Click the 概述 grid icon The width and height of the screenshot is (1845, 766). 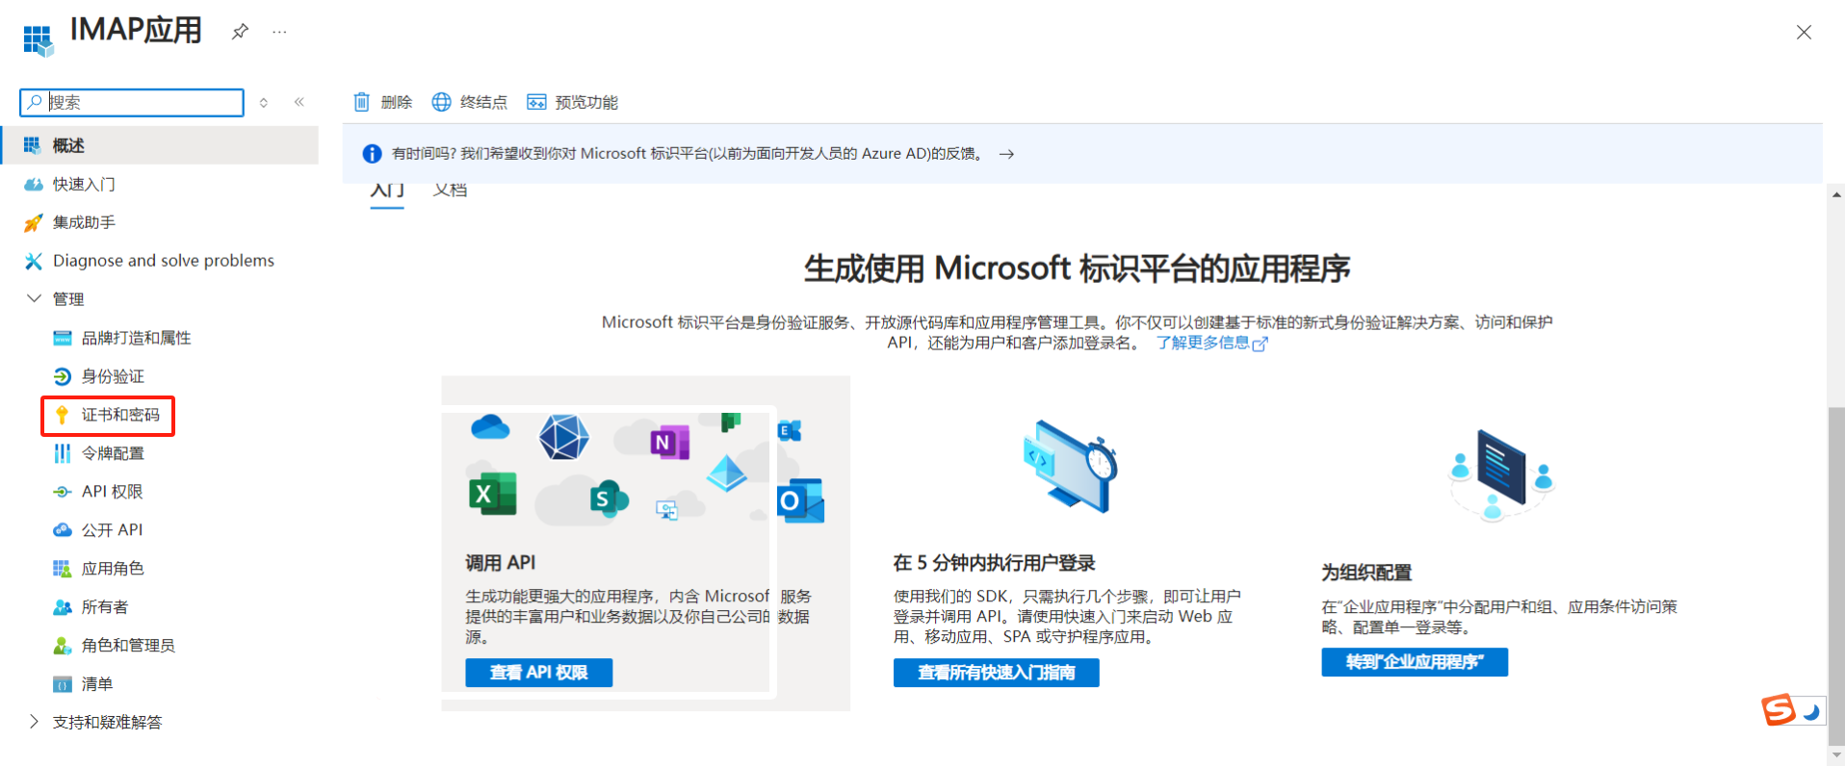33,145
